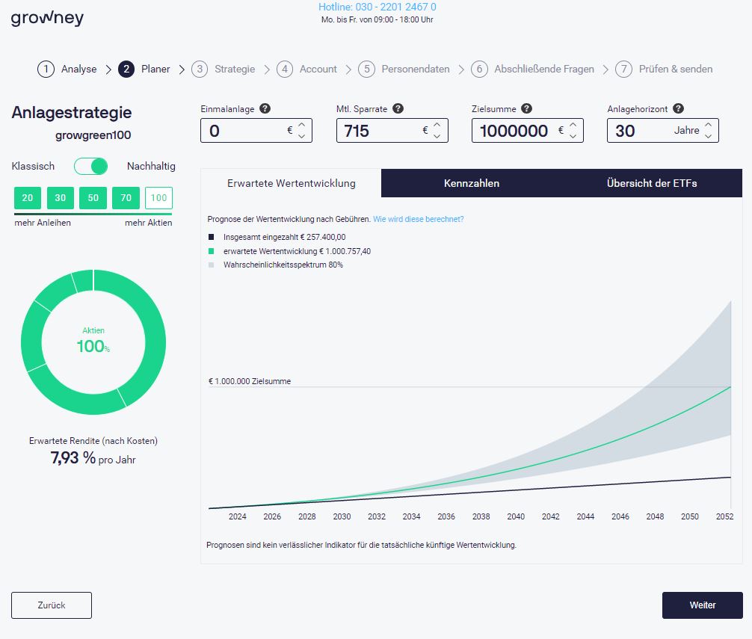752x639 pixels.
Task: Go to step 1 Analyse circle
Action: pyautogui.click(x=46, y=70)
